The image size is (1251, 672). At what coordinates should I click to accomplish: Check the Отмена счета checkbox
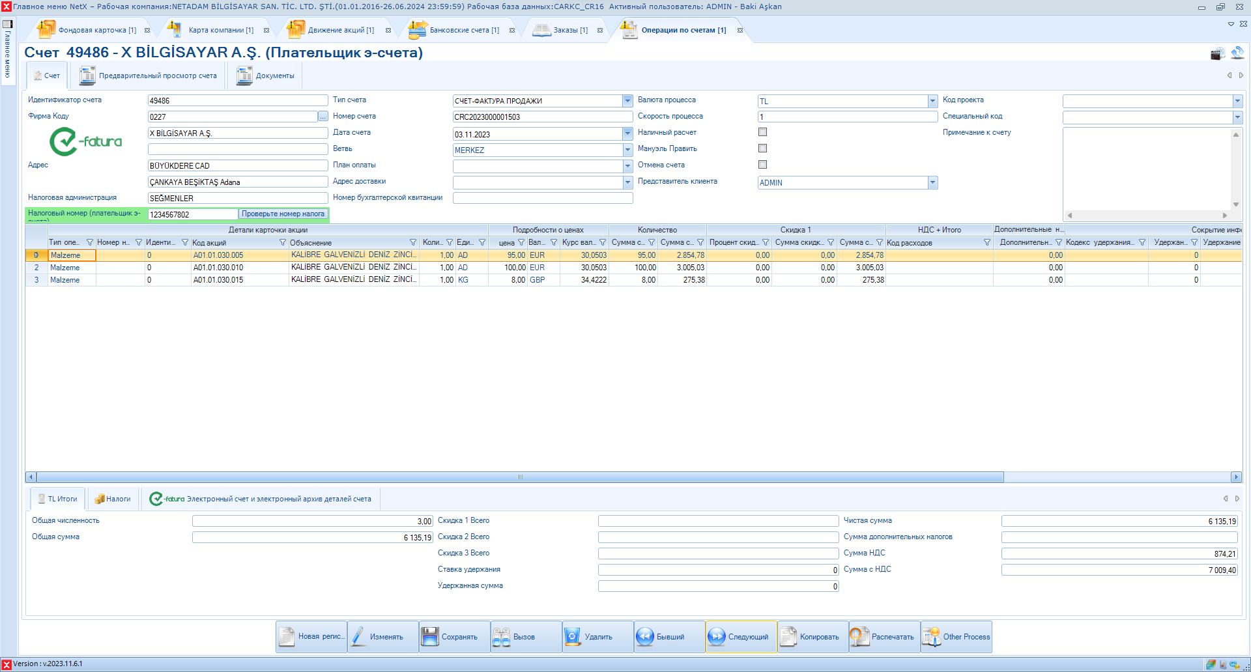click(x=762, y=165)
